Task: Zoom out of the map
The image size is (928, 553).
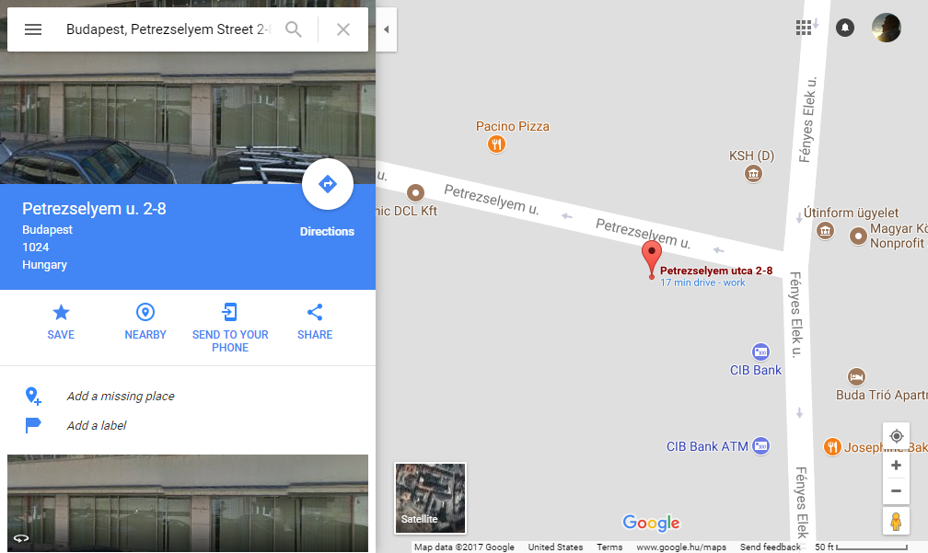Action: tap(896, 491)
